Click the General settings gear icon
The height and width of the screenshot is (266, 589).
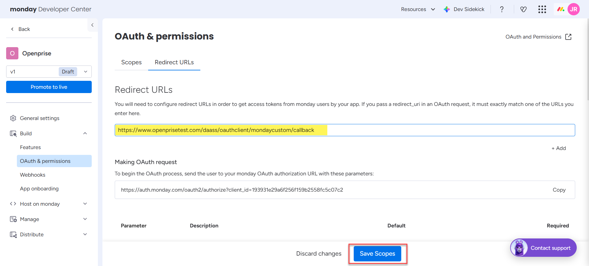13,118
